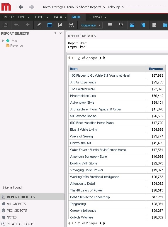Click the Revenue column header
168x227 pixels.
(x=156, y=69)
